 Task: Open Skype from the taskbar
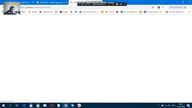click(73, 105)
